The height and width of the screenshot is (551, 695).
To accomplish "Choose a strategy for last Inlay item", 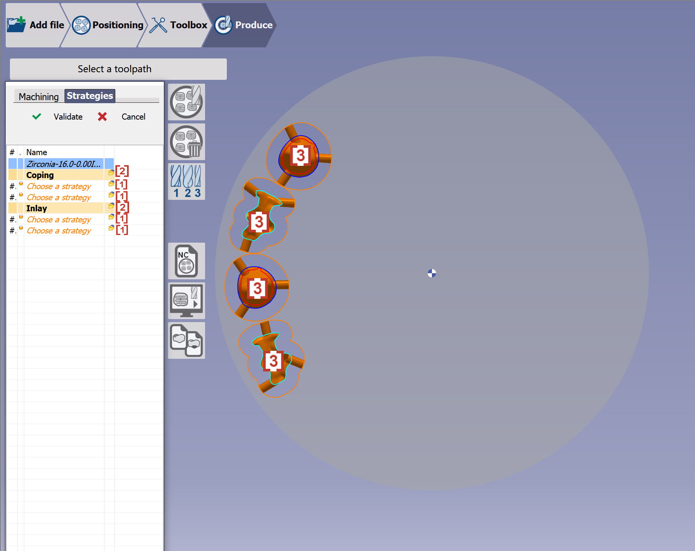I will (x=59, y=230).
